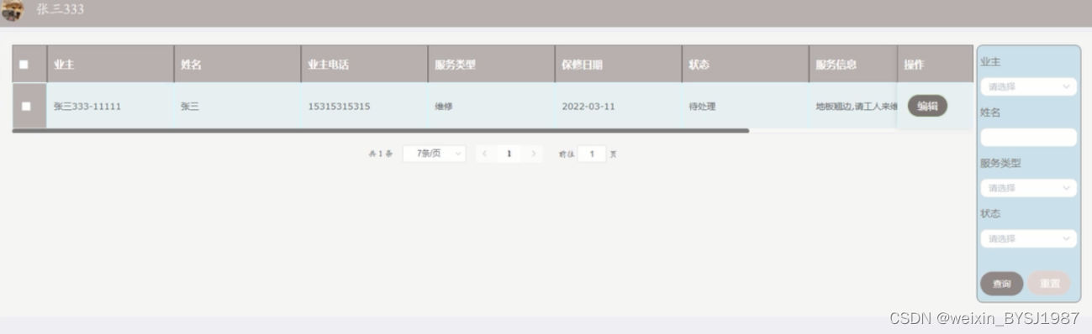Tick the checkbox for row 张三333-11111
This screenshot has width=1092, height=334.
[26, 107]
